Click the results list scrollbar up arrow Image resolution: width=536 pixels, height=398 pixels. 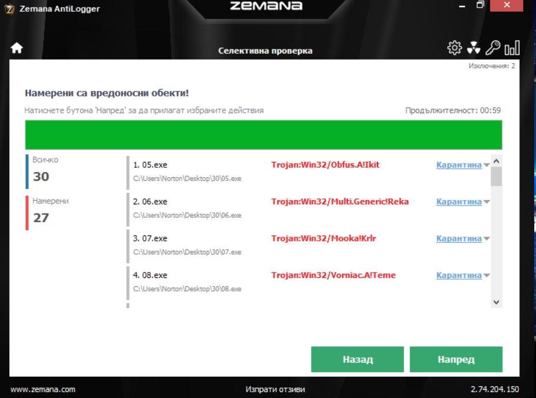497,161
